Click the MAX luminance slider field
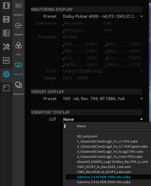 88,30
